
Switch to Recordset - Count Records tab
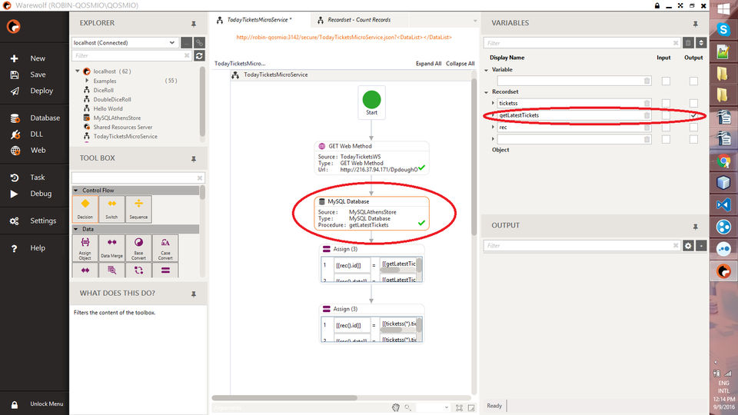click(x=359, y=20)
